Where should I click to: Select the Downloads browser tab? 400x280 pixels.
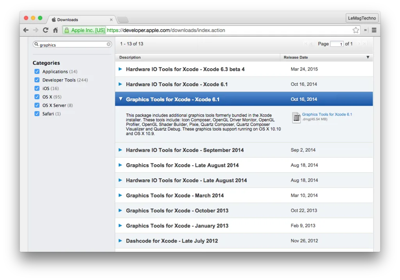point(81,19)
